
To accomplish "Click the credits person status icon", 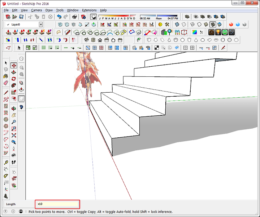I will pos(21,211).
